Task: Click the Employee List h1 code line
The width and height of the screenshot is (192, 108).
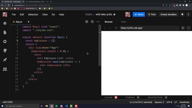Action: coord(55,58)
